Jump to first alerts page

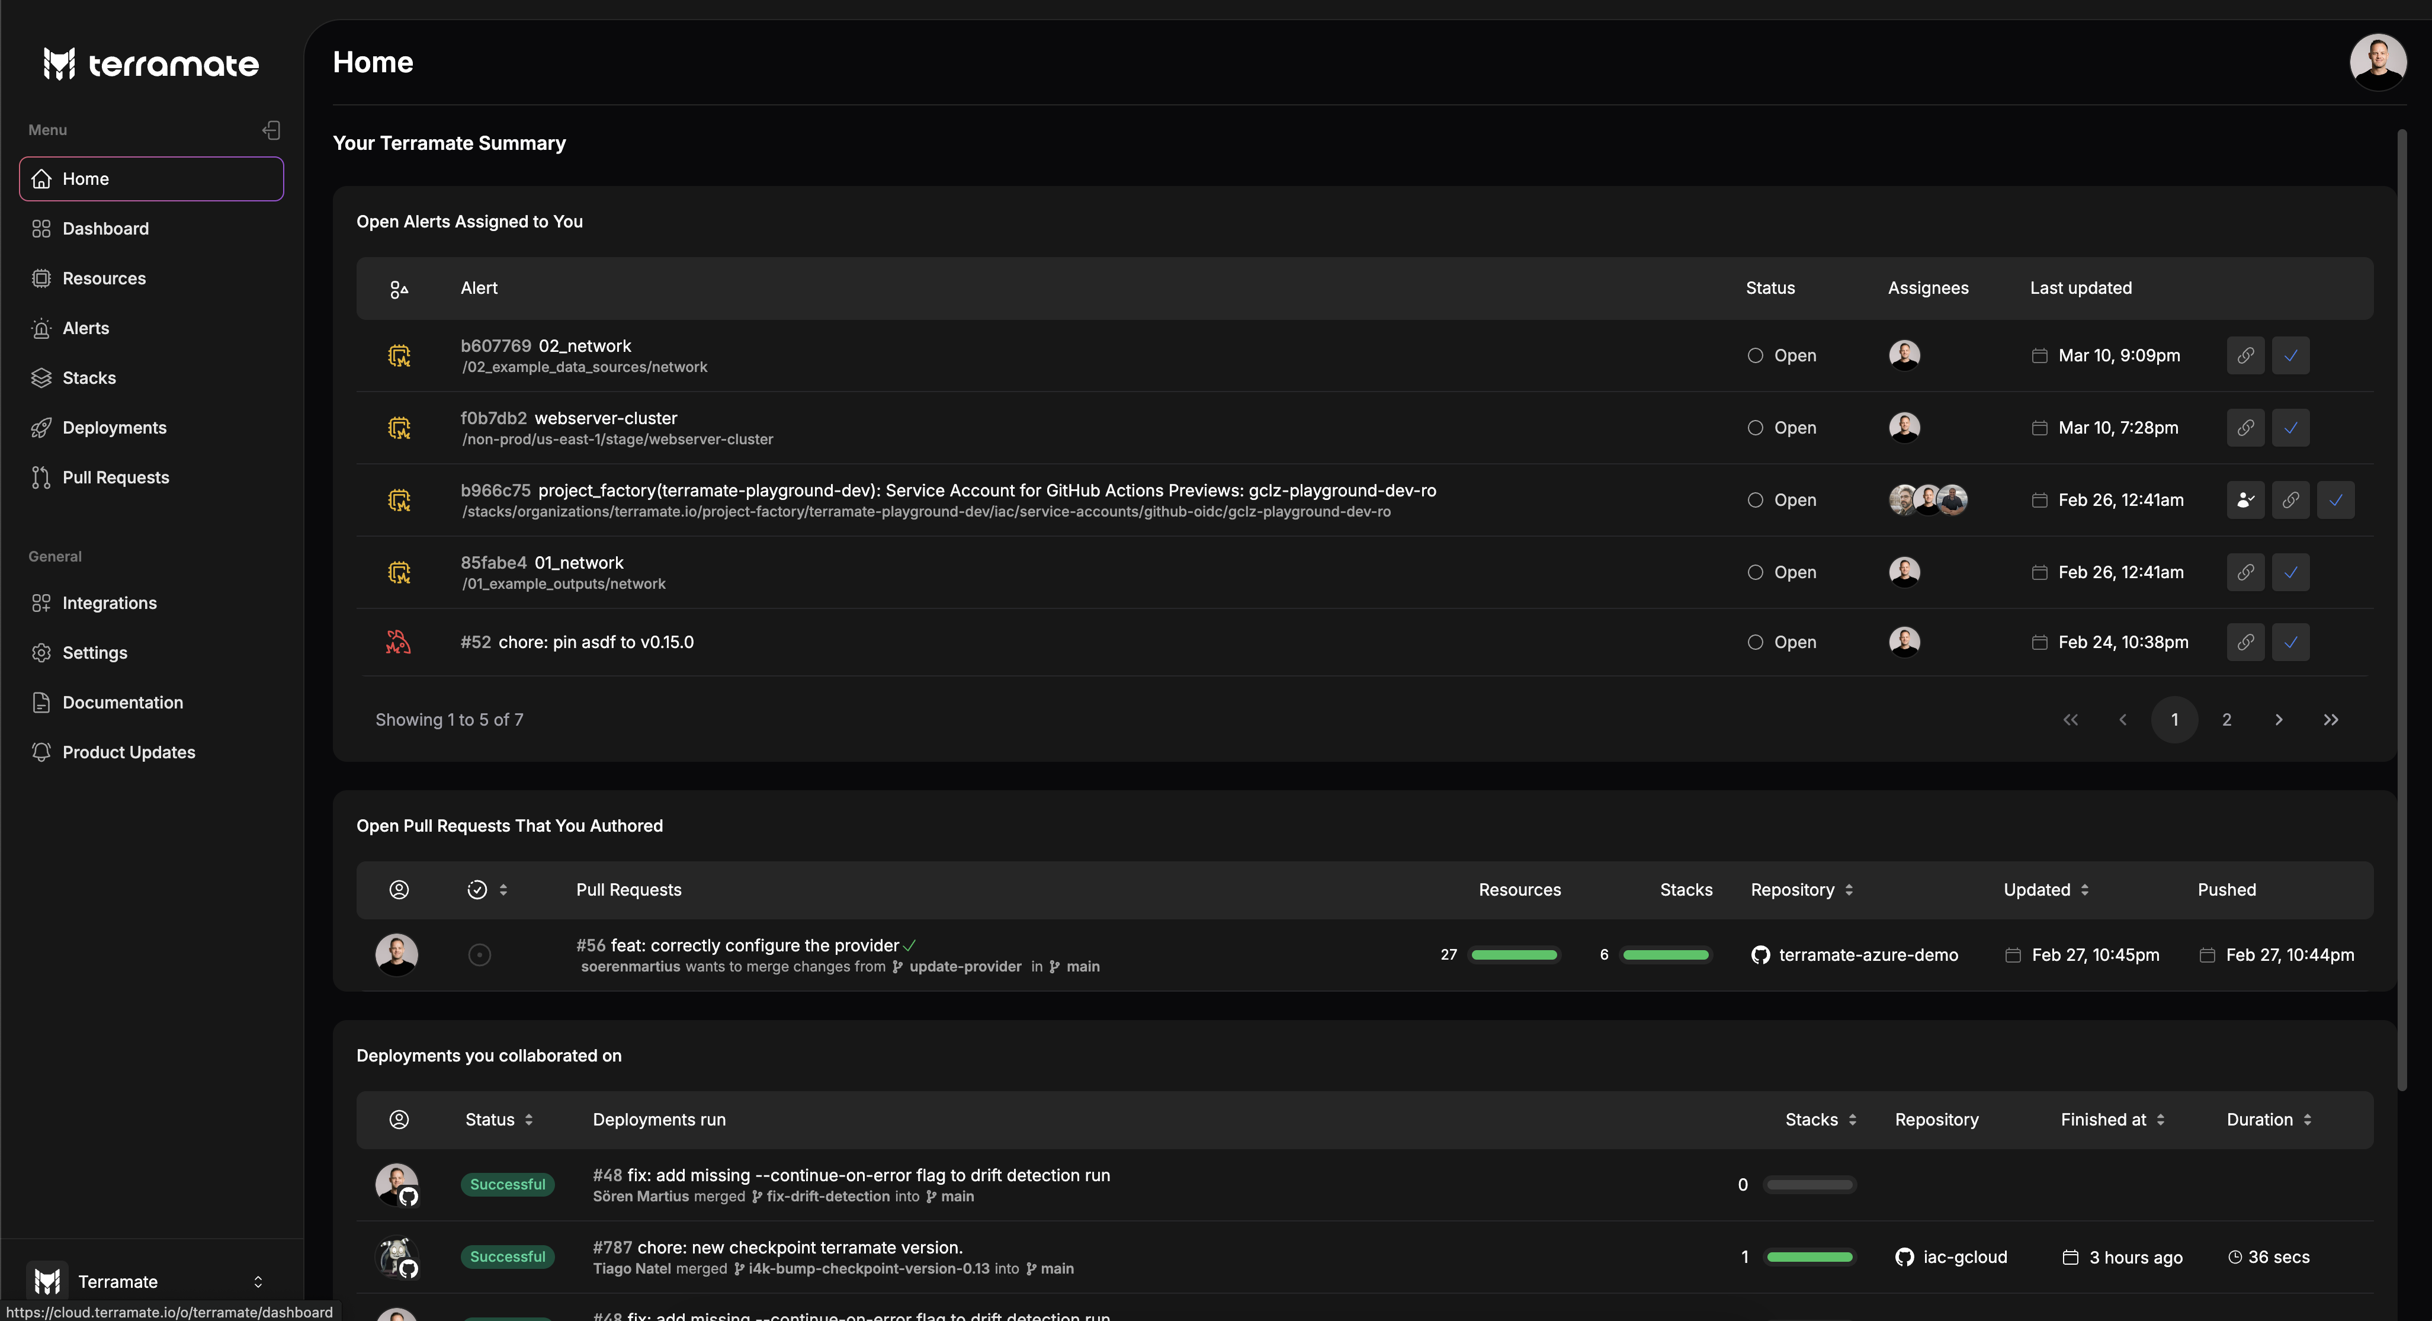tap(2071, 720)
